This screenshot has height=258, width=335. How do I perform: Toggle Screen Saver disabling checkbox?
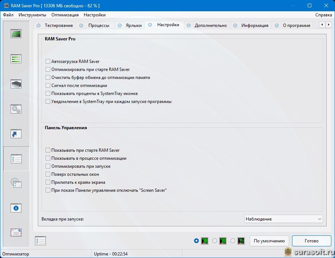click(x=48, y=190)
